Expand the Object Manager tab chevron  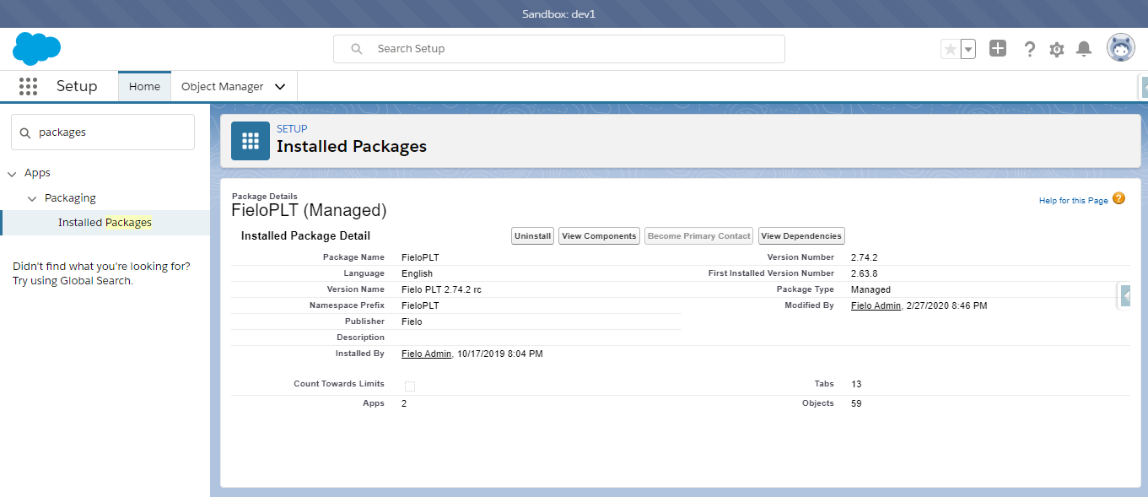pos(280,87)
